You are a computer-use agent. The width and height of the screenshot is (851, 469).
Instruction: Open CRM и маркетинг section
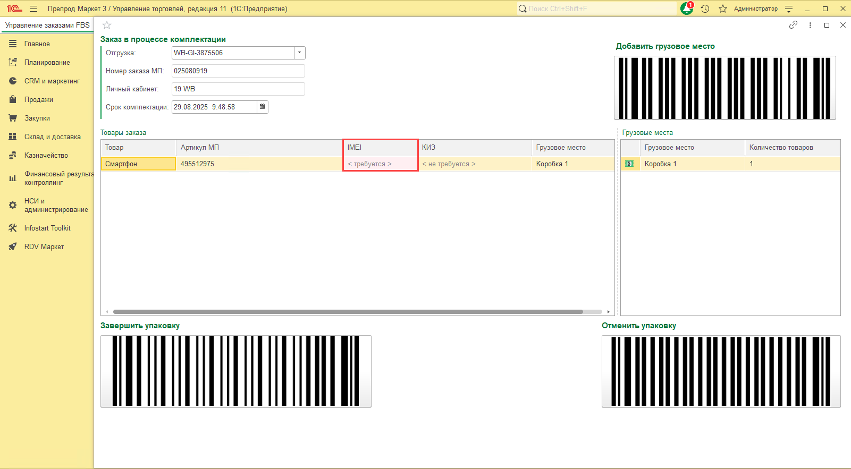52,81
